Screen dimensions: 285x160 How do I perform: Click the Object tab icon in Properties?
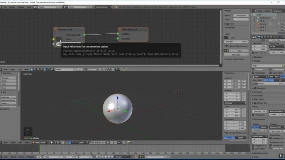pyautogui.click(x=271, y=37)
